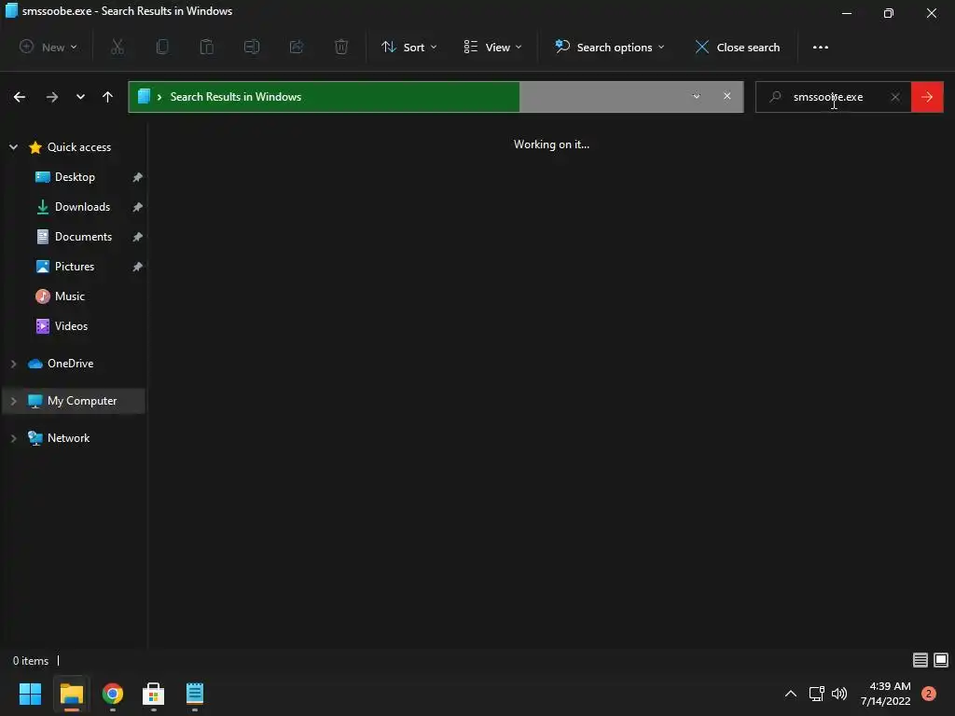The image size is (955, 716).
Task: Open Google Chrome from taskbar
Action: (113, 694)
